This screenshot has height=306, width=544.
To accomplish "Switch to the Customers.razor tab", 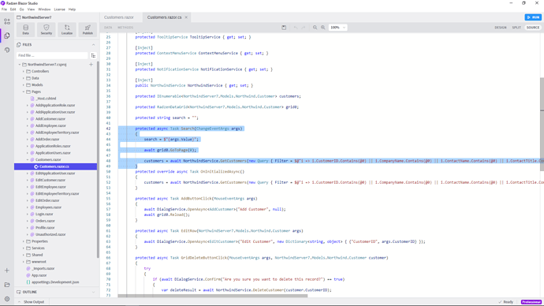I will tap(119, 17).
